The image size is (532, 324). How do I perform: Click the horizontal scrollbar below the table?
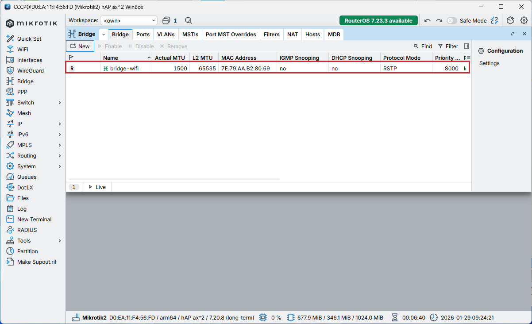[174, 179]
